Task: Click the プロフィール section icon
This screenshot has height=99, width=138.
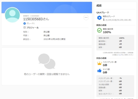Action: pyautogui.click(x=24, y=27)
